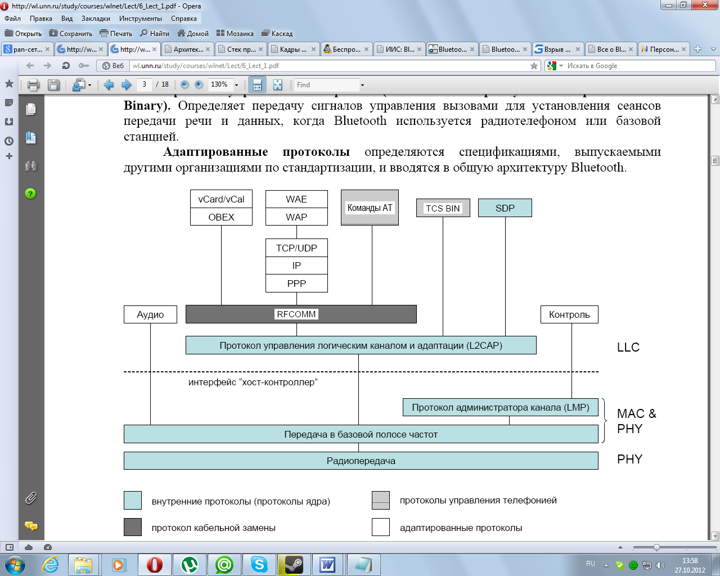This screenshot has width=720, height=576.
Task: Open uTorrent from the taskbar
Action: point(190,564)
